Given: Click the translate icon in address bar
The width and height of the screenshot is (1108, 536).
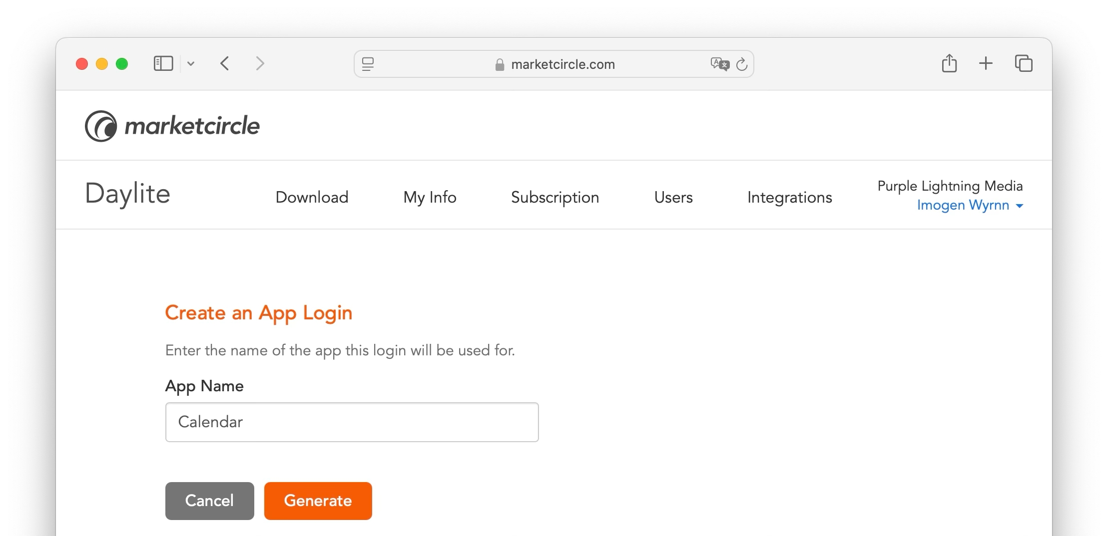Looking at the screenshot, I should [719, 64].
